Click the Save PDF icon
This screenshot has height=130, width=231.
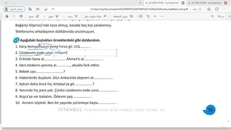point(14,16)
